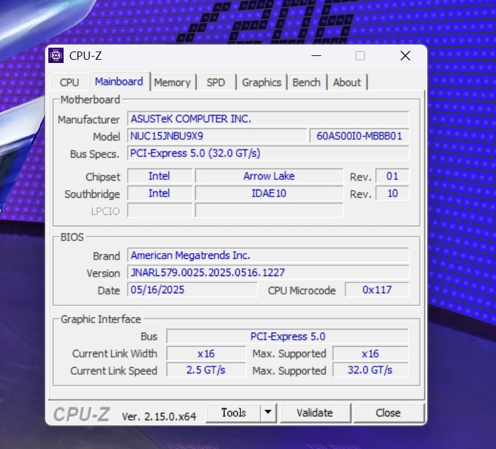Viewport: 496px width, 449px height.
Task: Minimize the CPU-Z window
Action: click(x=316, y=56)
